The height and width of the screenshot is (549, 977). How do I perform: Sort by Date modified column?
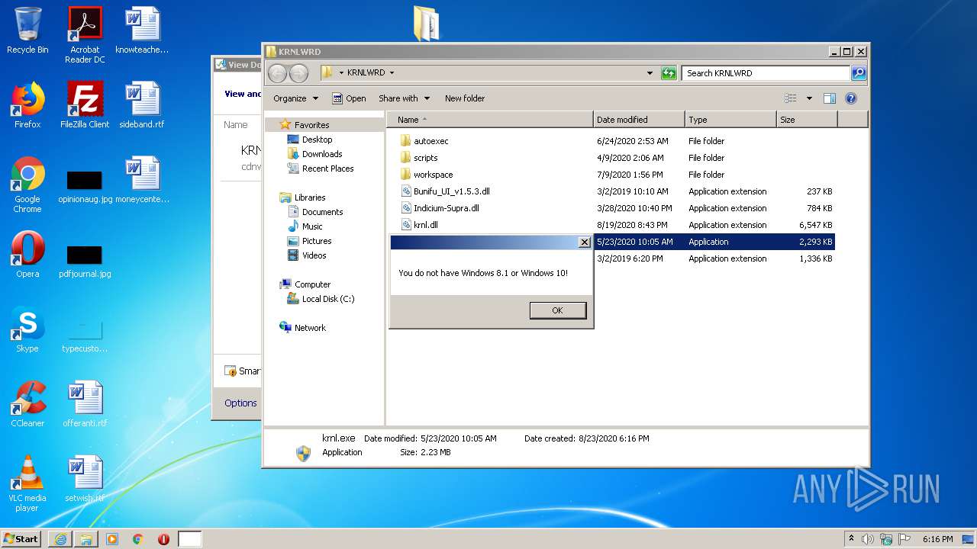coord(639,120)
